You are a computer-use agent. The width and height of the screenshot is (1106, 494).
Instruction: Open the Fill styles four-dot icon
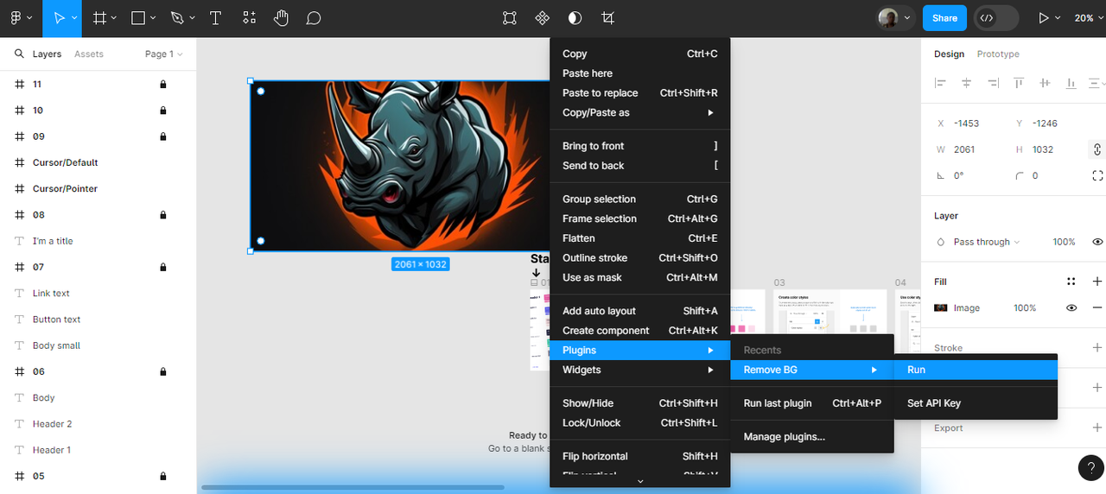(x=1071, y=282)
